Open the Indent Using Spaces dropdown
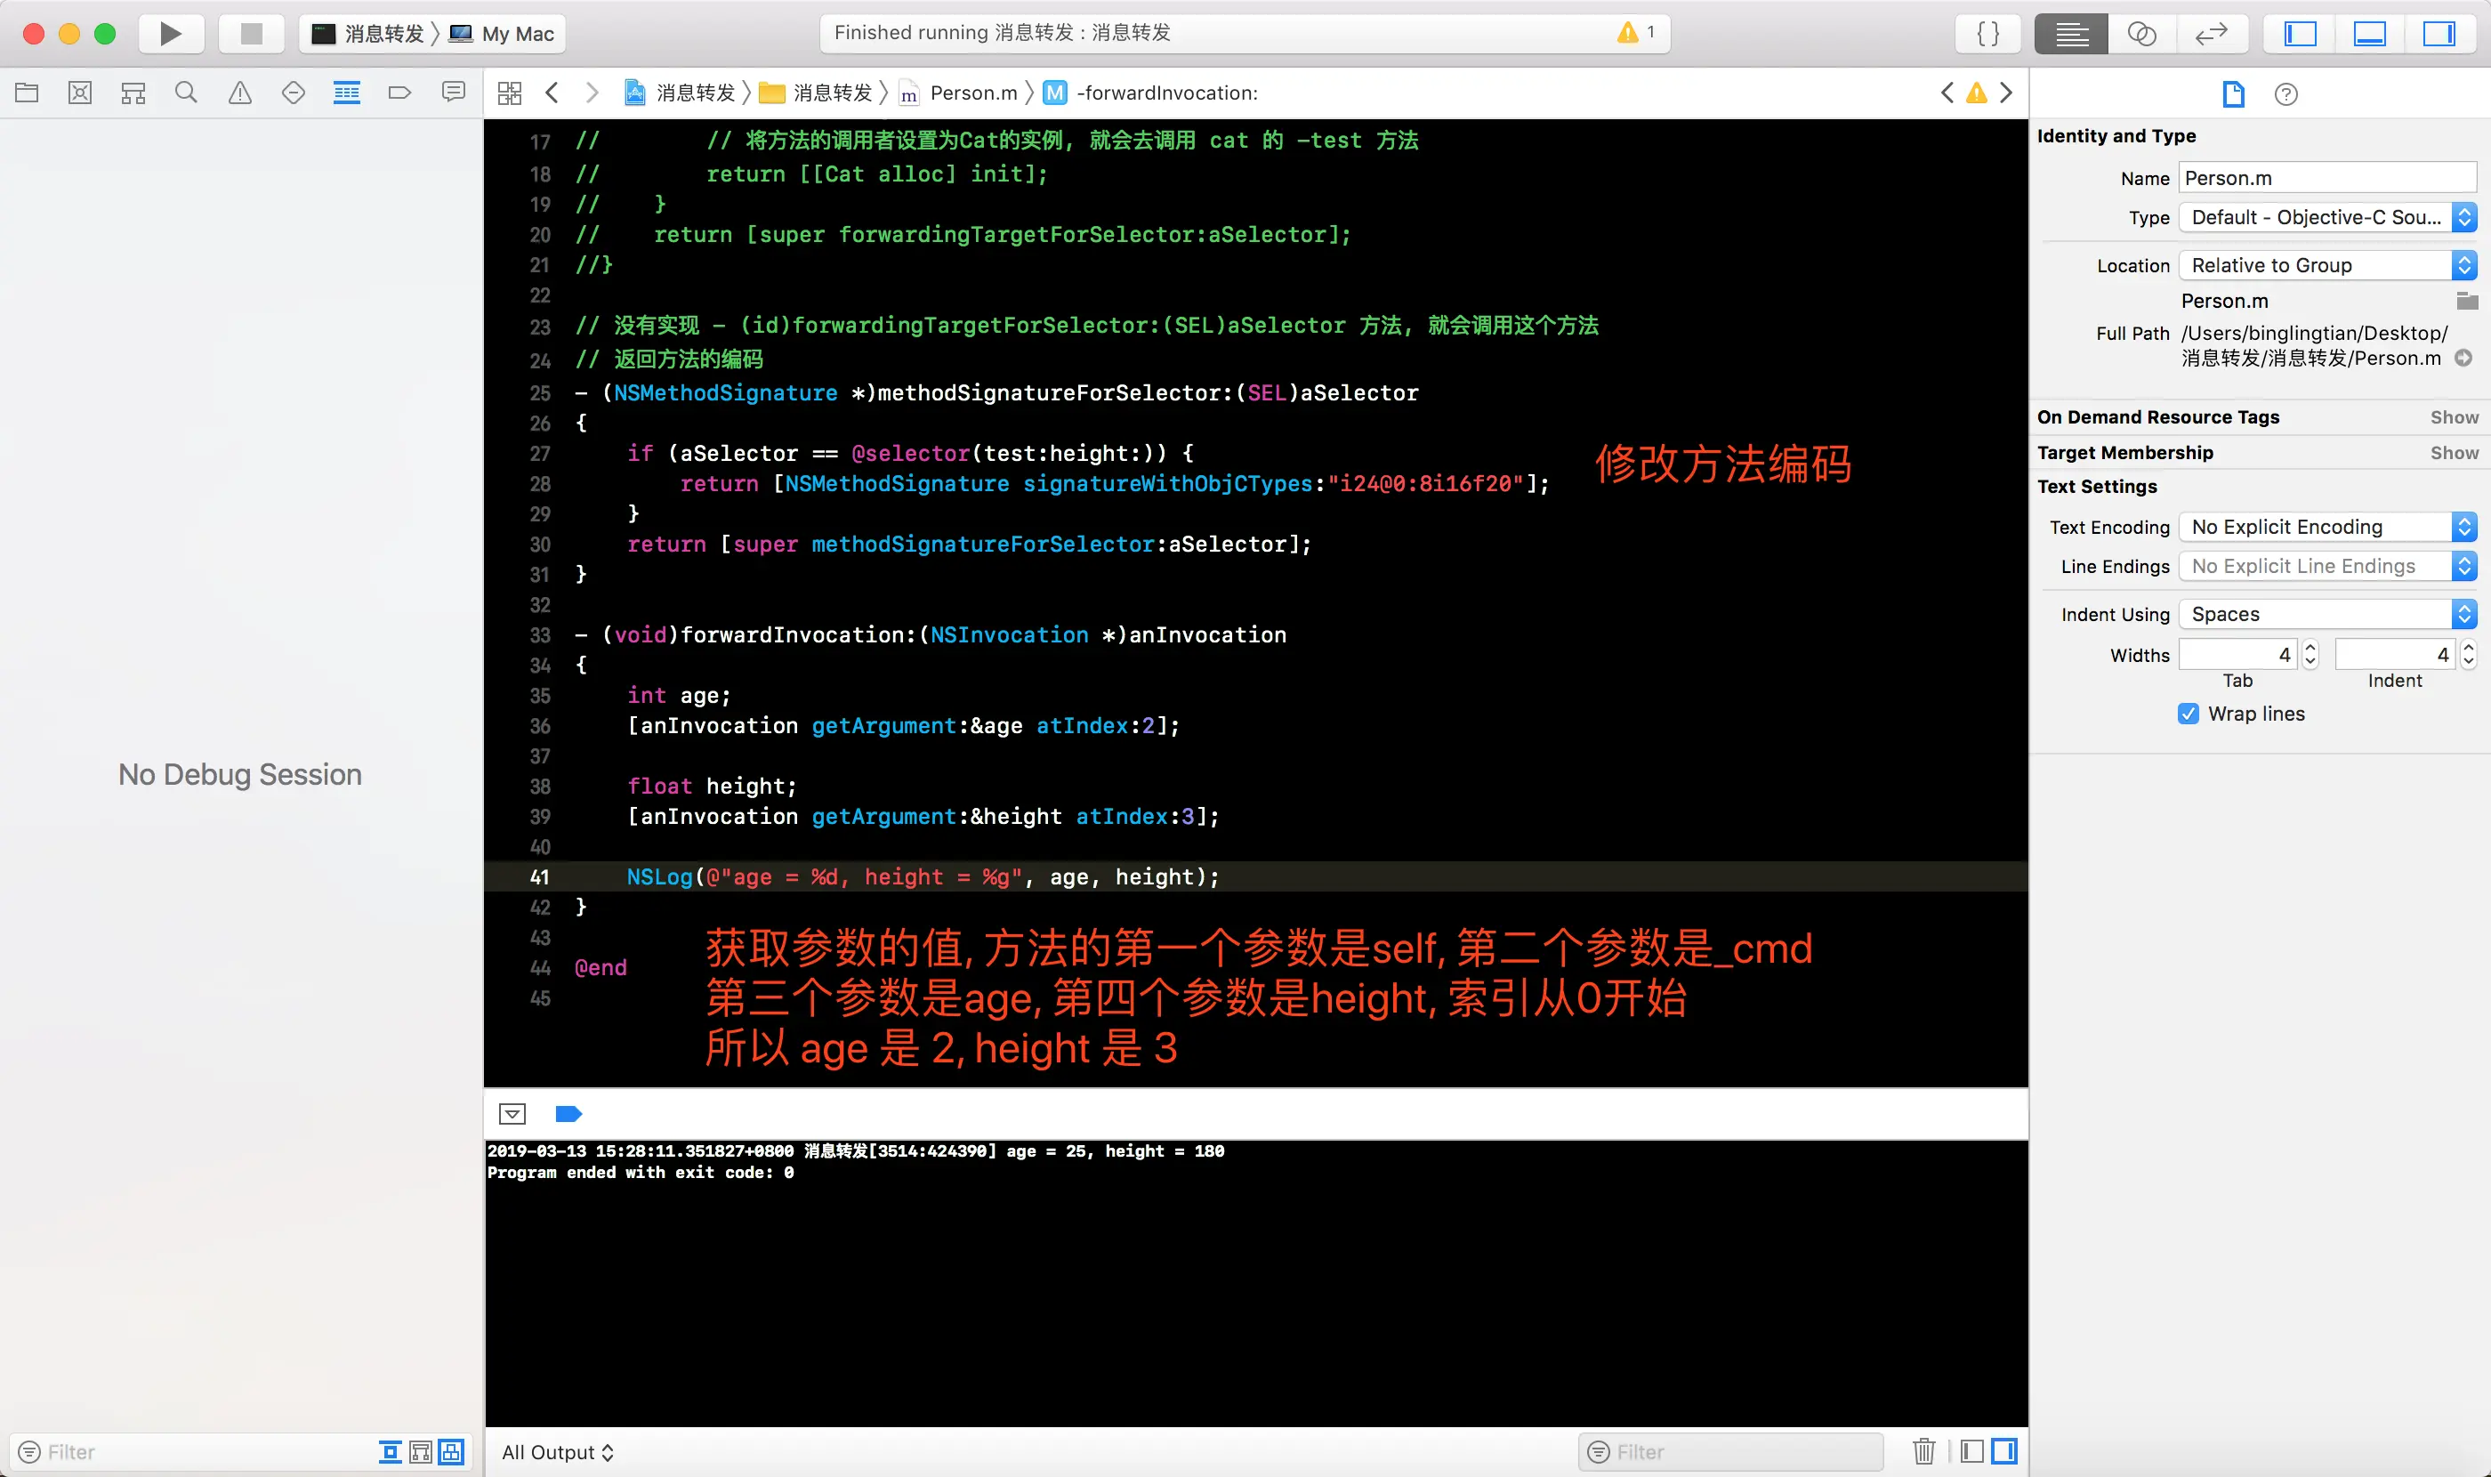 2326,614
